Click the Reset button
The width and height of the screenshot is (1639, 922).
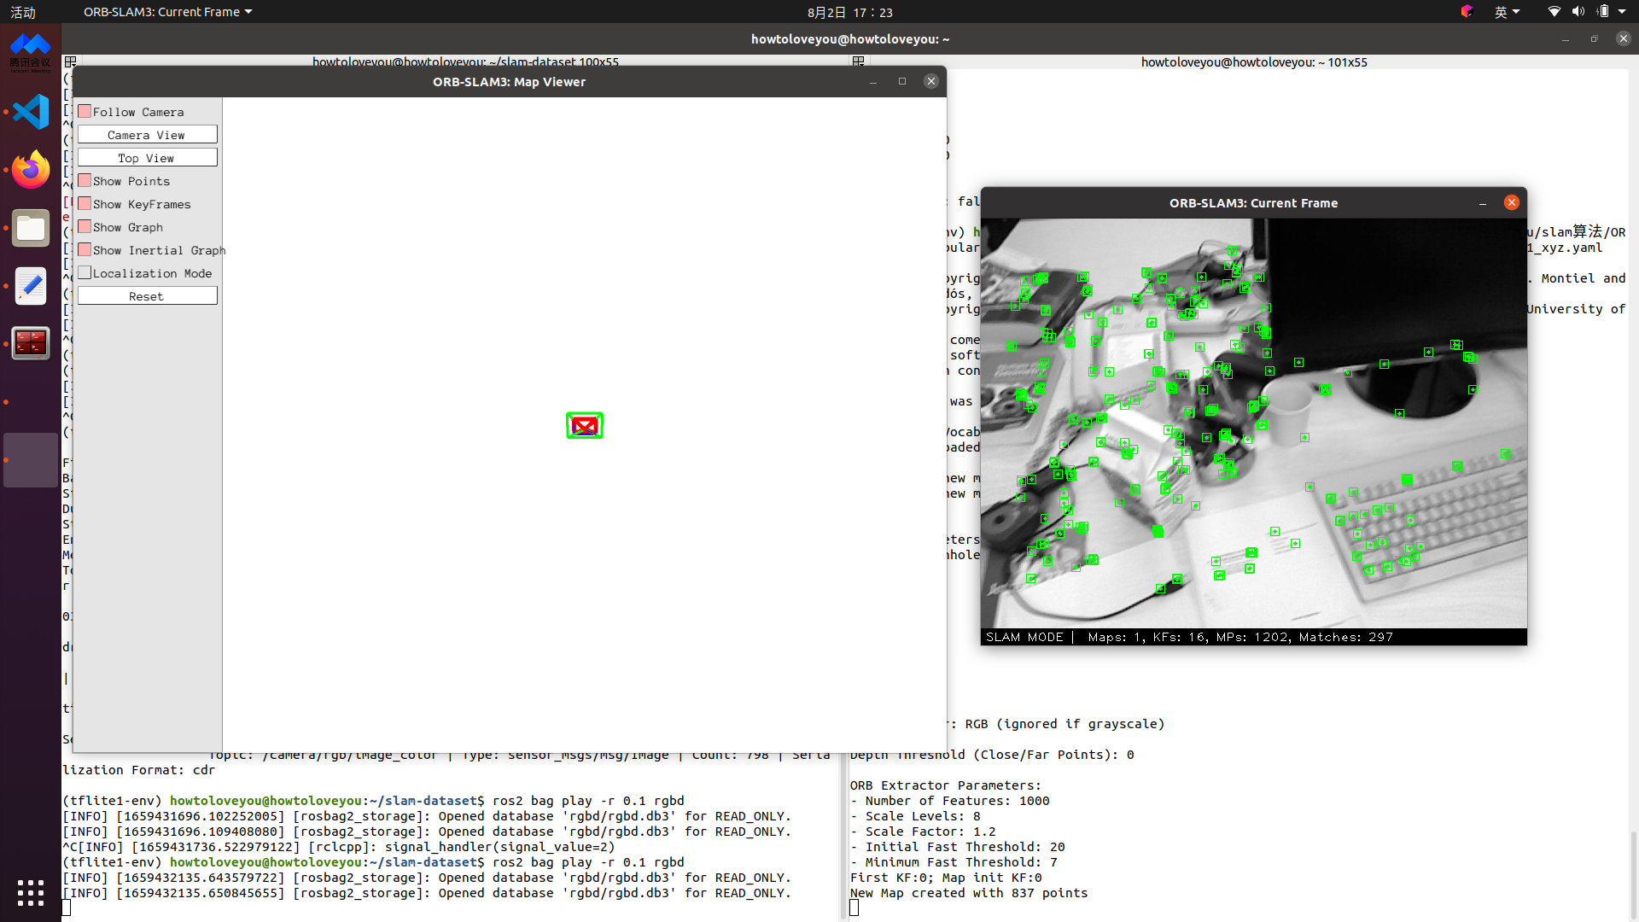pos(145,295)
